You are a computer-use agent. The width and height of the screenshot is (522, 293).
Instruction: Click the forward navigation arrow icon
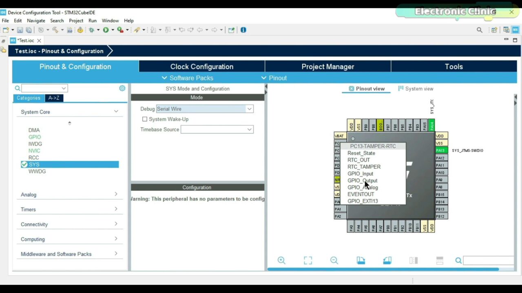click(x=215, y=30)
